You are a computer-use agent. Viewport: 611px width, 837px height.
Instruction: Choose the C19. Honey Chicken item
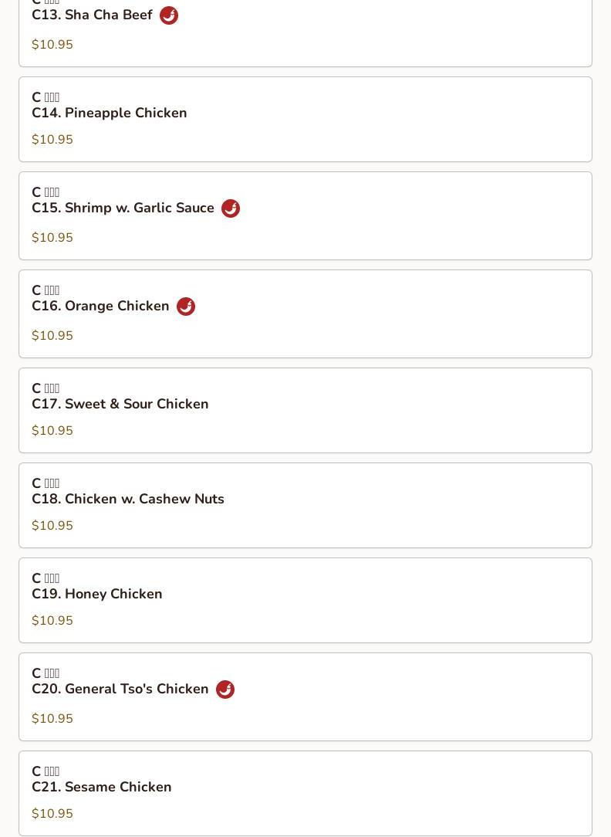coord(97,594)
